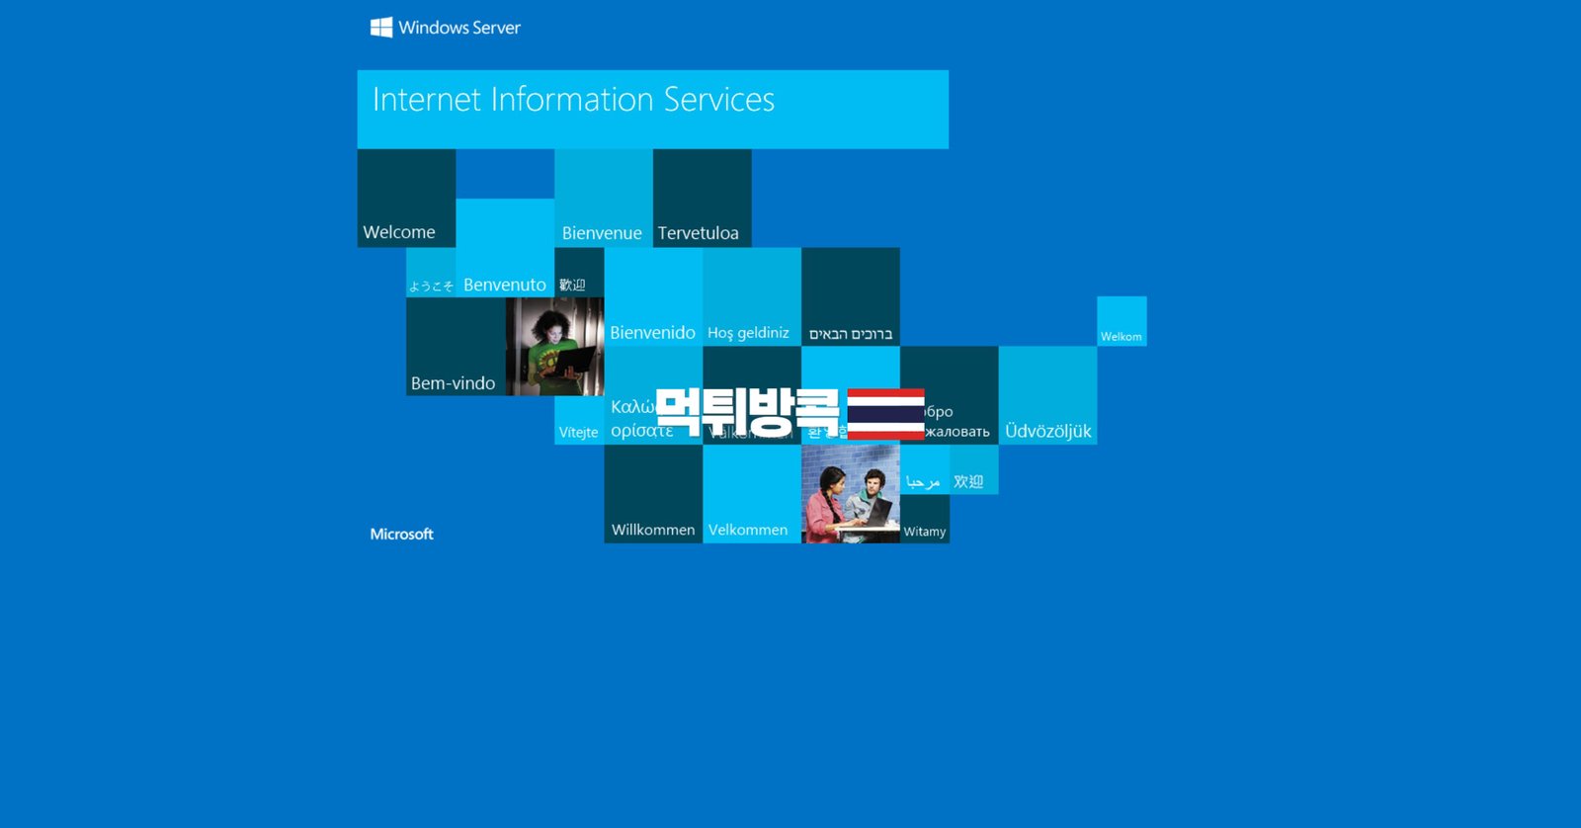This screenshot has width=1581, height=828.
Task: Click the large white Korean overlay text
Action: (x=747, y=411)
